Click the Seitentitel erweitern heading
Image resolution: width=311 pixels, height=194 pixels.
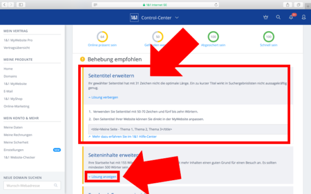pos(111,75)
